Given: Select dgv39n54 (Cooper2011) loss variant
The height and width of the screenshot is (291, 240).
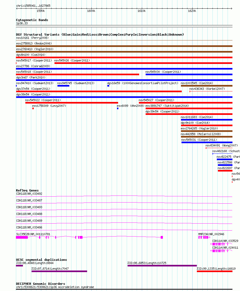Looking at the screenshot, I should [189, 114].
